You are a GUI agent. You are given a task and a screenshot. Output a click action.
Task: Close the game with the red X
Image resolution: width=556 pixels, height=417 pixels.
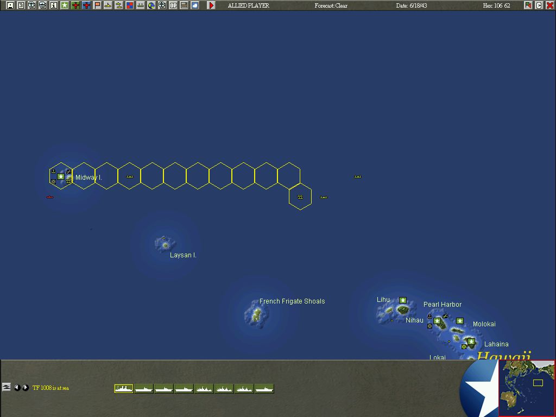(x=550, y=5)
